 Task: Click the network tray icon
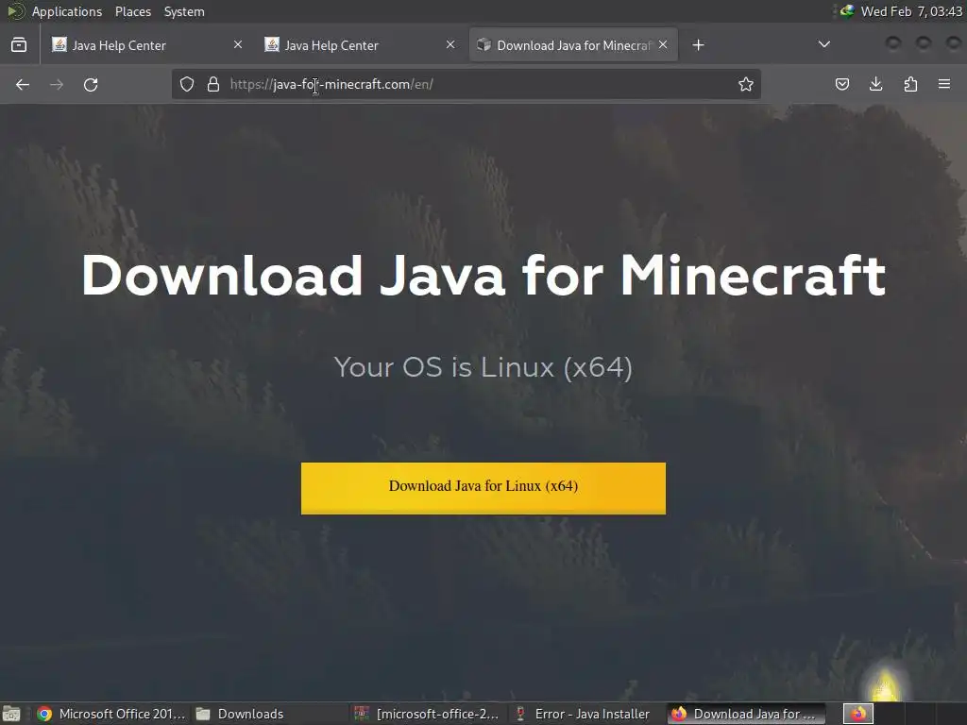(847, 11)
